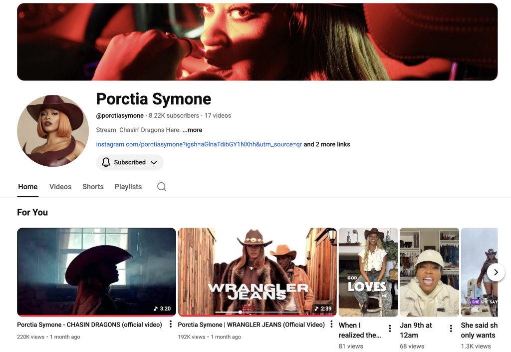Open channel search with the magnifier icon

pos(161,186)
